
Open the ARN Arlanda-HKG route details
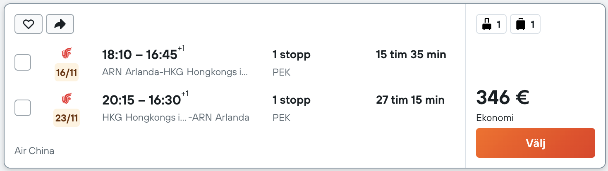point(175,72)
